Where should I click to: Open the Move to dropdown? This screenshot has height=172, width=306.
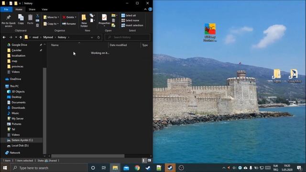click(x=51, y=17)
